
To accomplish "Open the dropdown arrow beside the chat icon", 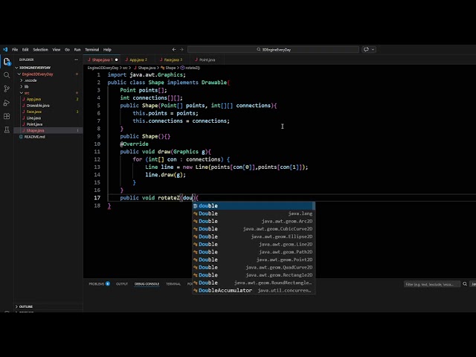I will click(373, 50).
